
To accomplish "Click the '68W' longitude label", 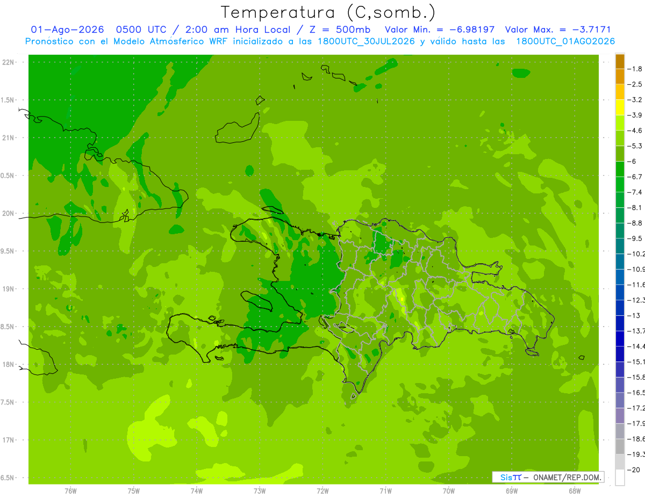I will click(574, 490).
